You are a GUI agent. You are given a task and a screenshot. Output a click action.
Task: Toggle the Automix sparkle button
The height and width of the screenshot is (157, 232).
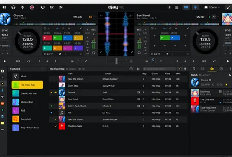(196, 7)
